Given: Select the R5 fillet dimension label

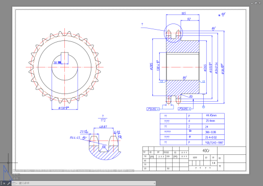Looking at the screenshot, I should click(x=191, y=97).
